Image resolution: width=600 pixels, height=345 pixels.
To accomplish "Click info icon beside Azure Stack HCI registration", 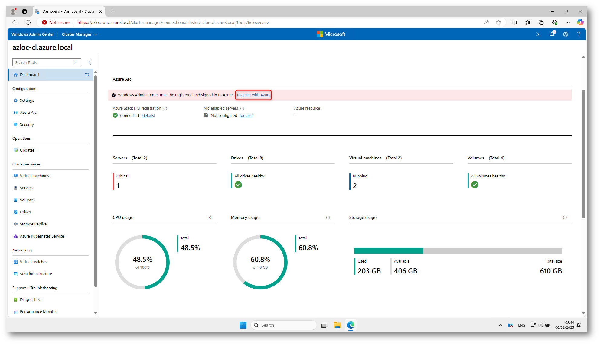I will click(165, 108).
